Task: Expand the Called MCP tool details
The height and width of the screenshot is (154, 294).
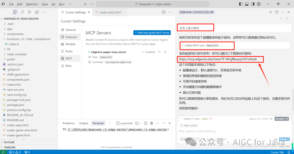Action: pyautogui.click(x=182, y=45)
